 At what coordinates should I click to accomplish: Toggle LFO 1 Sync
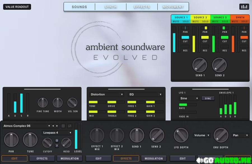(208, 98)
